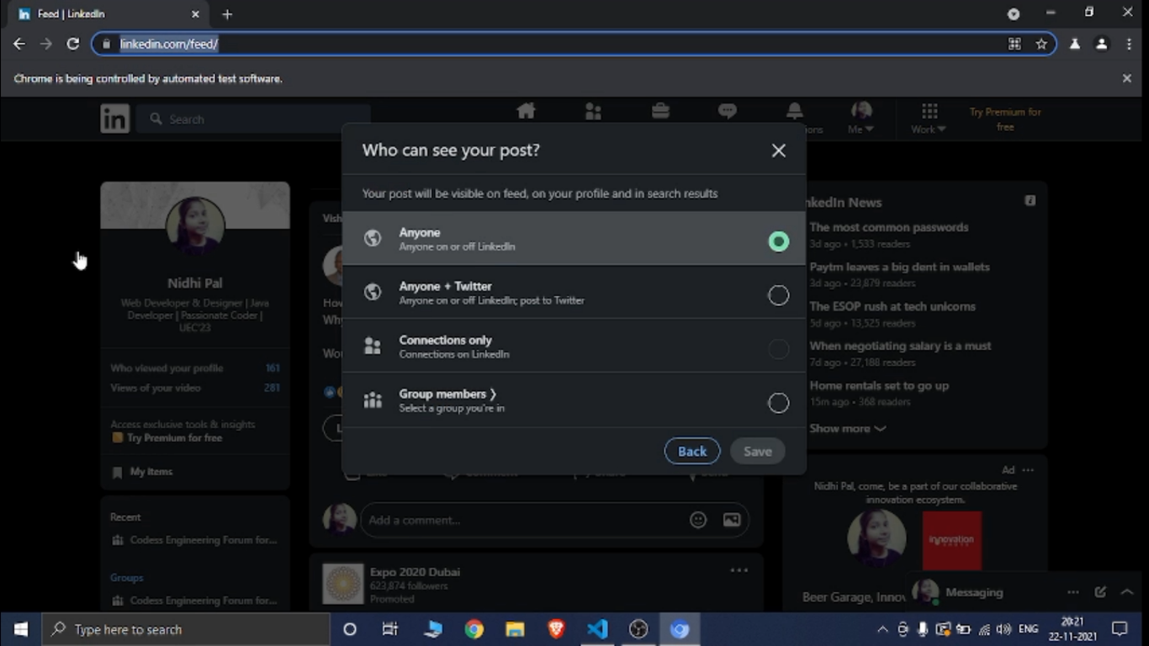Image resolution: width=1149 pixels, height=646 pixels.
Task: Go to the Home feed icon
Action: pyautogui.click(x=526, y=112)
